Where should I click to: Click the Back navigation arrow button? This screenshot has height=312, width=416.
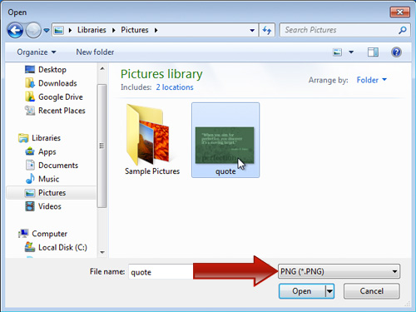[x=15, y=30]
